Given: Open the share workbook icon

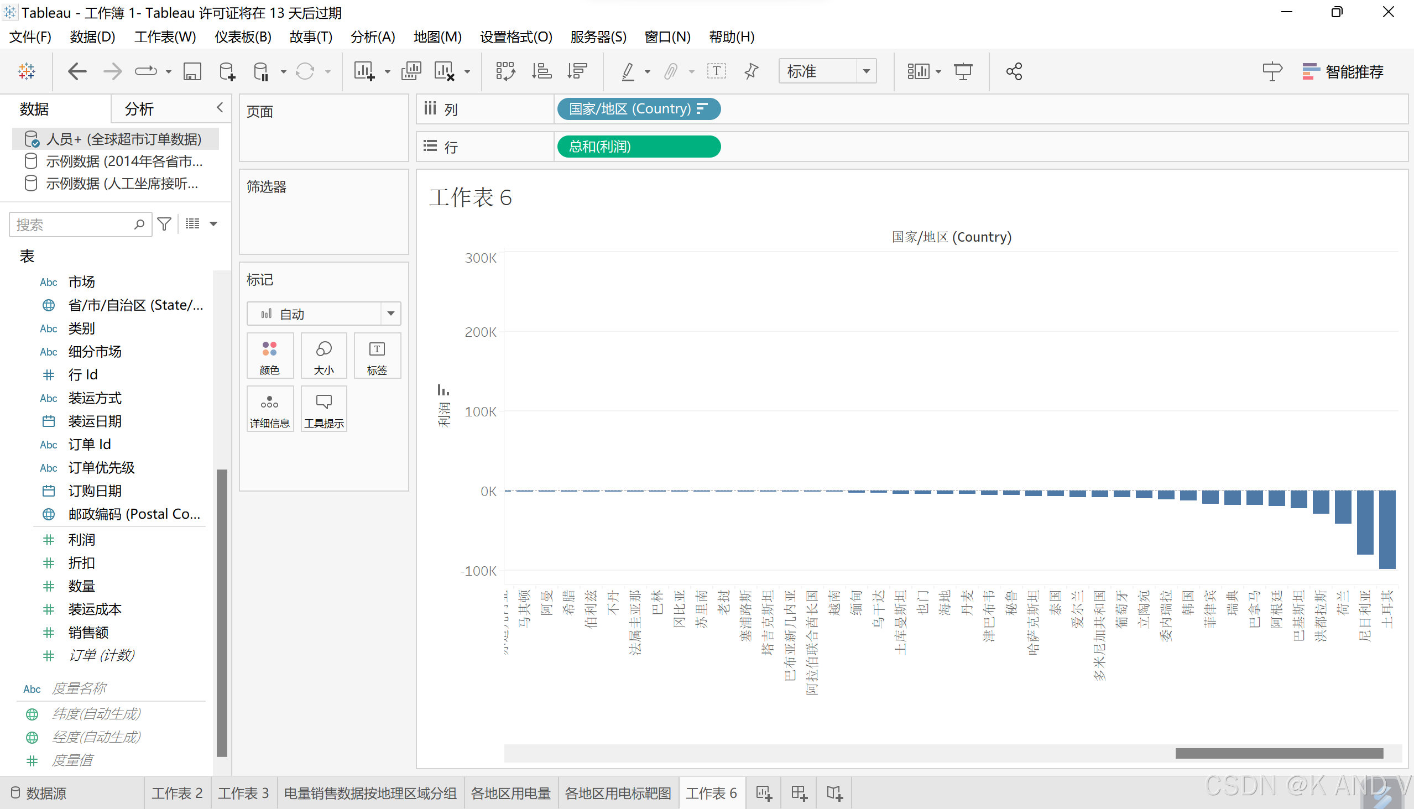Looking at the screenshot, I should tap(1014, 72).
